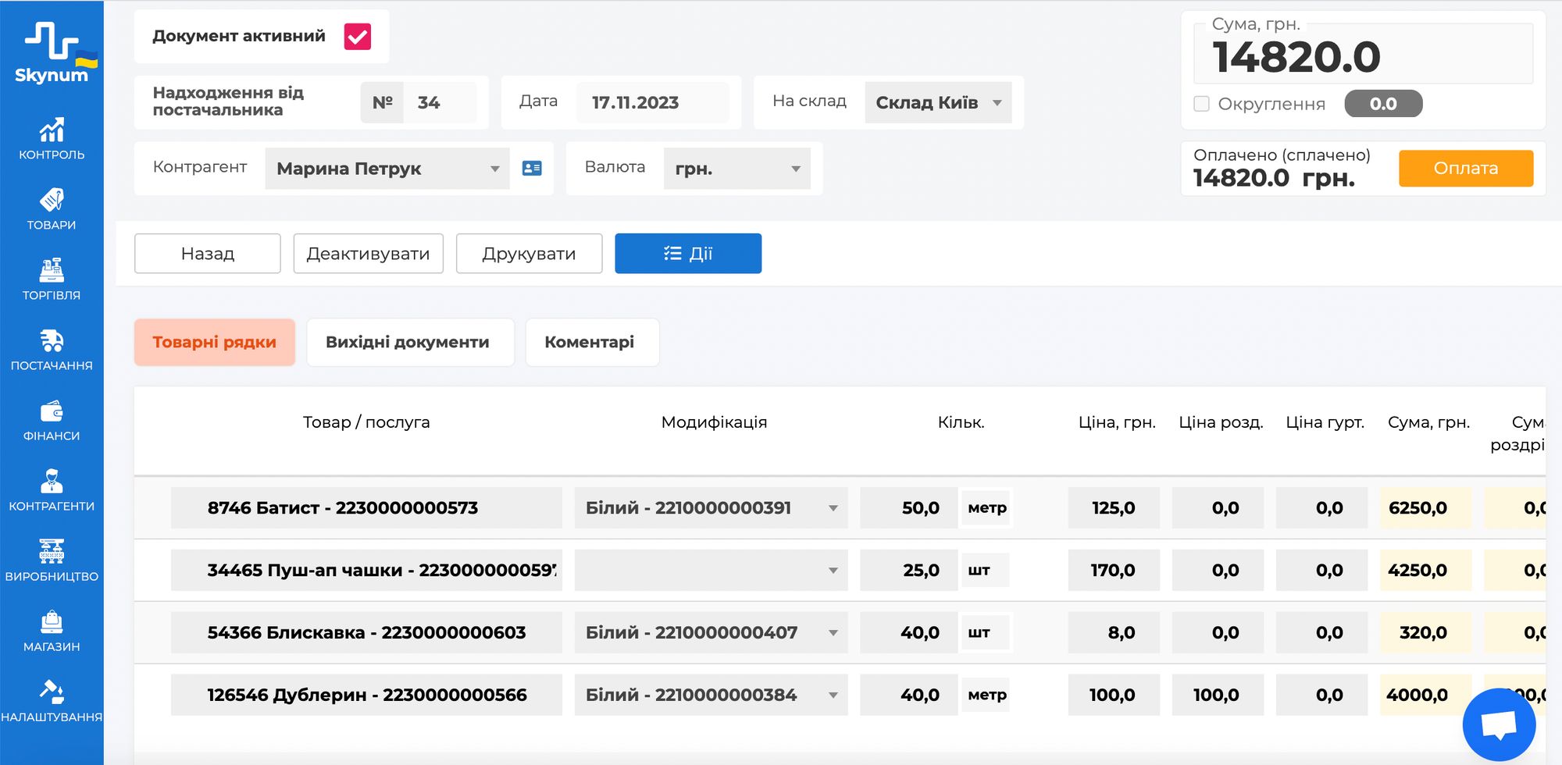Switch to the Коментарі tab
The height and width of the screenshot is (765, 1562).
coord(591,342)
